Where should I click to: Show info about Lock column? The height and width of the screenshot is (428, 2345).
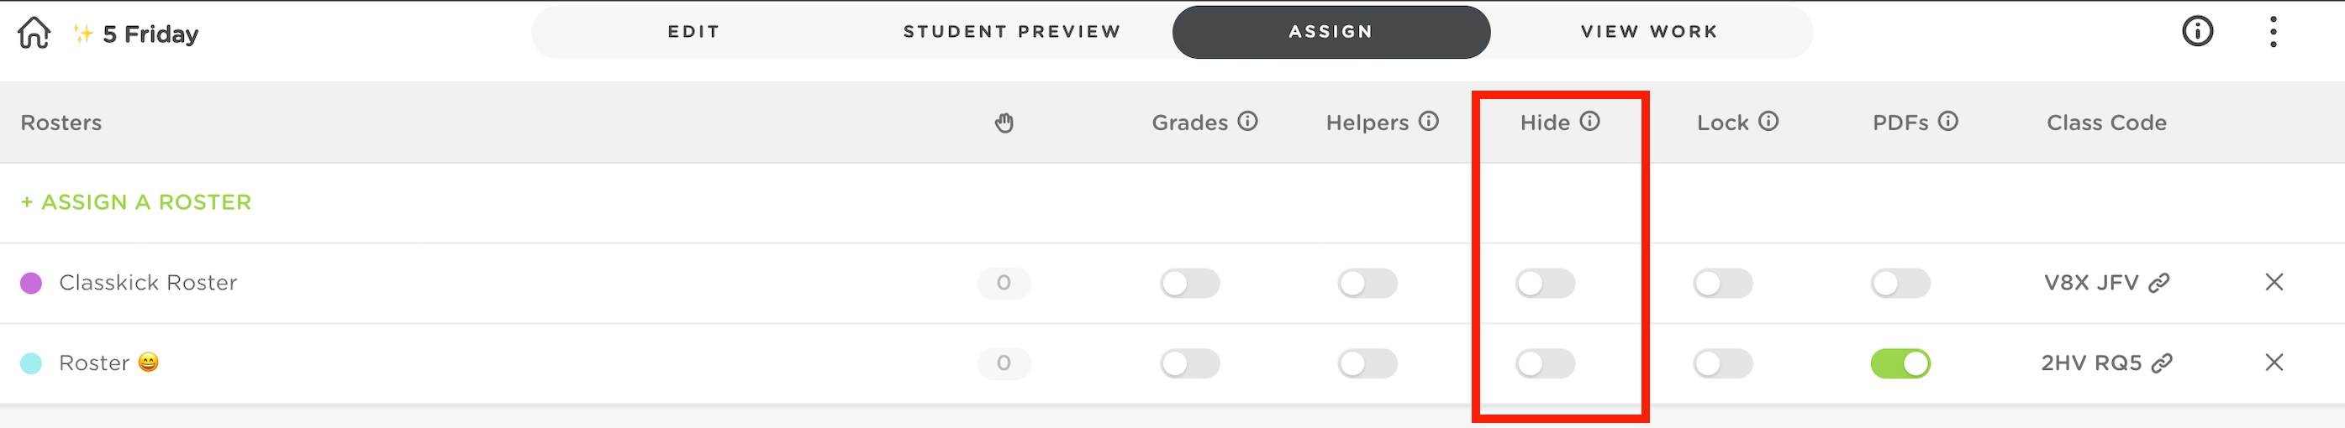[x=1768, y=121]
